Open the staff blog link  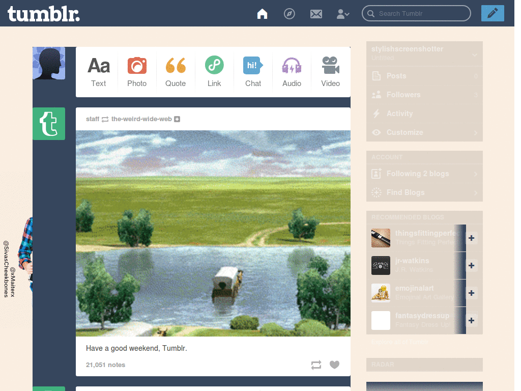[x=93, y=119]
